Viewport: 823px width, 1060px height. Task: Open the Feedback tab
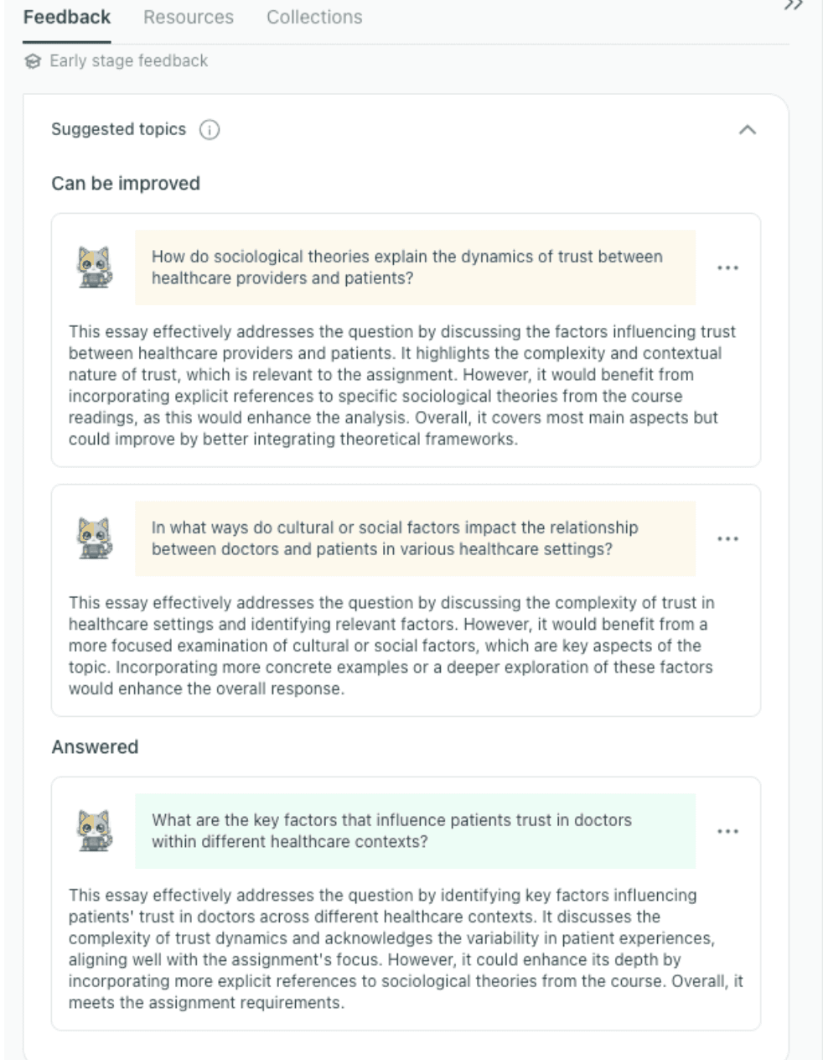click(x=67, y=17)
